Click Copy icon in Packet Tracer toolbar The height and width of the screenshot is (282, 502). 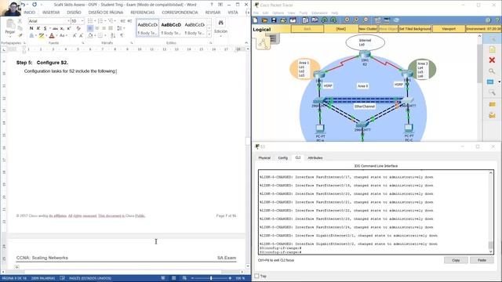tap(305, 20)
